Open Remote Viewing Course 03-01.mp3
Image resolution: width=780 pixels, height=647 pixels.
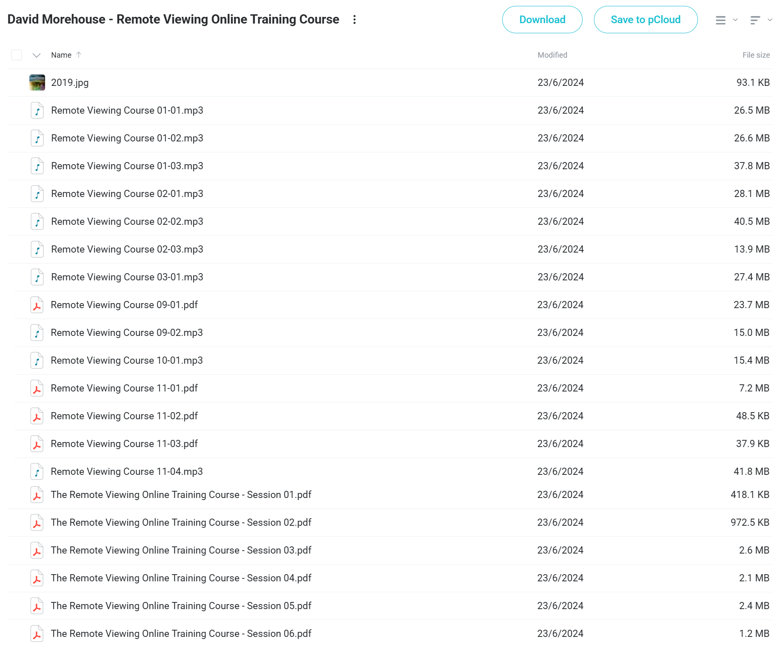[x=127, y=277]
